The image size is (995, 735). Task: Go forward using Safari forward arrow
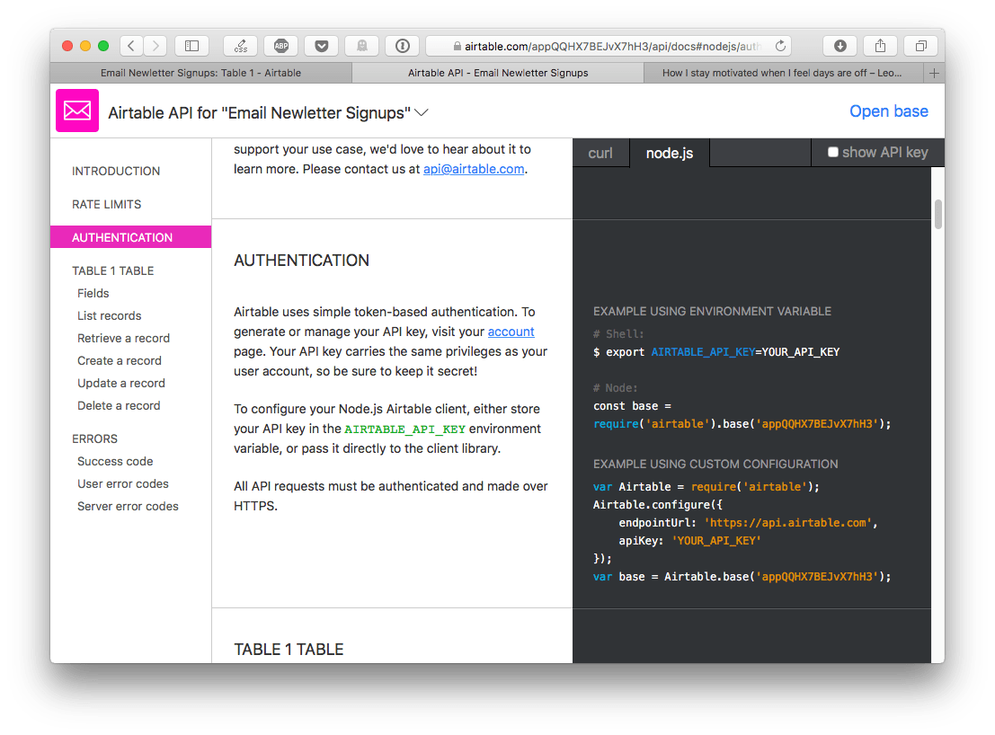[155, 46]
